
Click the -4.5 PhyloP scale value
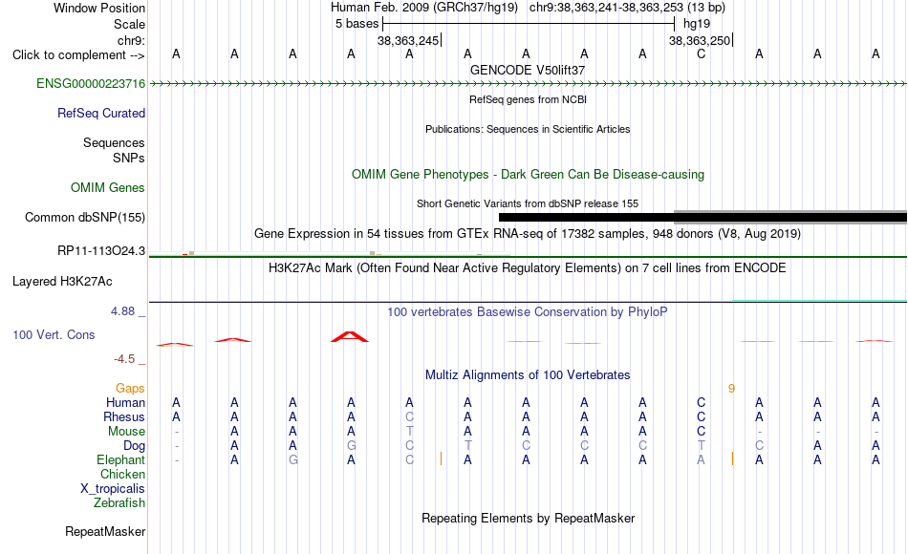[124, 359]
